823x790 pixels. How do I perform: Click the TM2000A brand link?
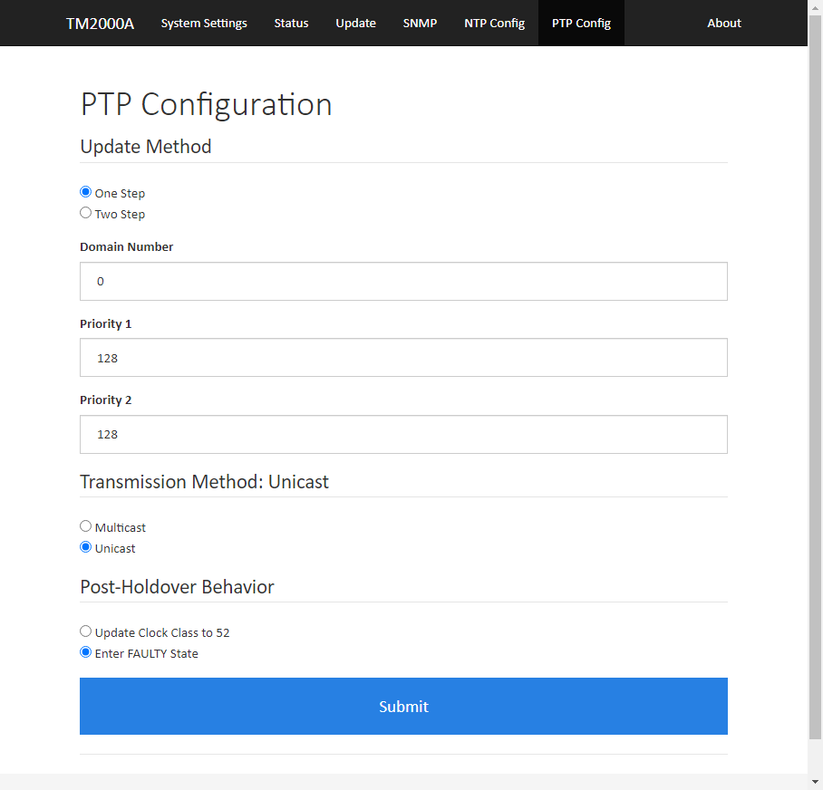coord(100,24)
